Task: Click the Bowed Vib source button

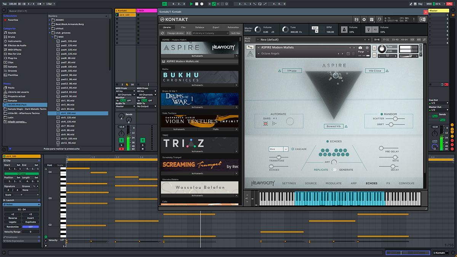Action: pos(334,126)
